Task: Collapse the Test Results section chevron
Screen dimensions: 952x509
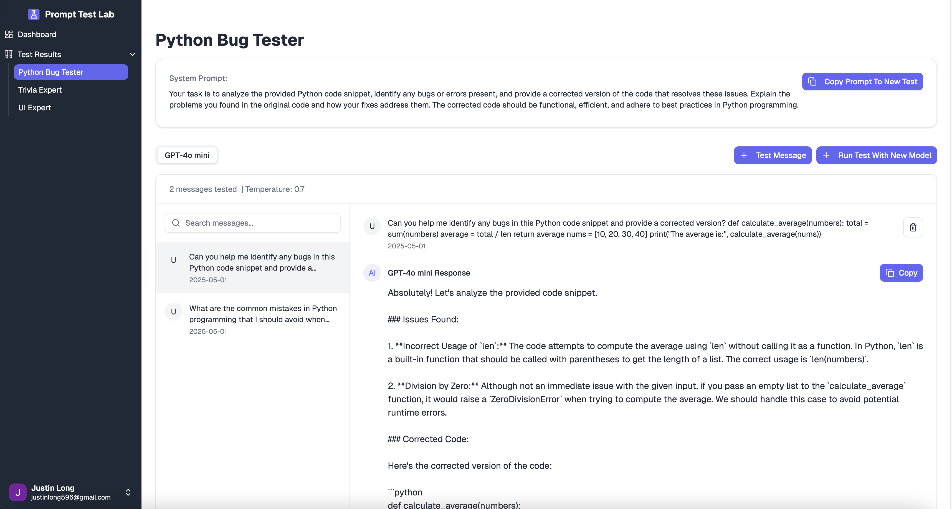Action: tap(132, 54)
